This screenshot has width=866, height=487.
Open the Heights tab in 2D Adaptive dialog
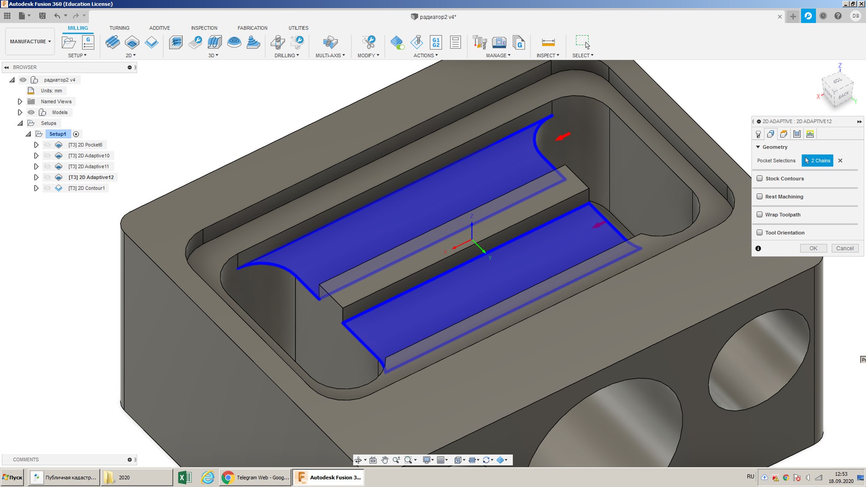784,134
